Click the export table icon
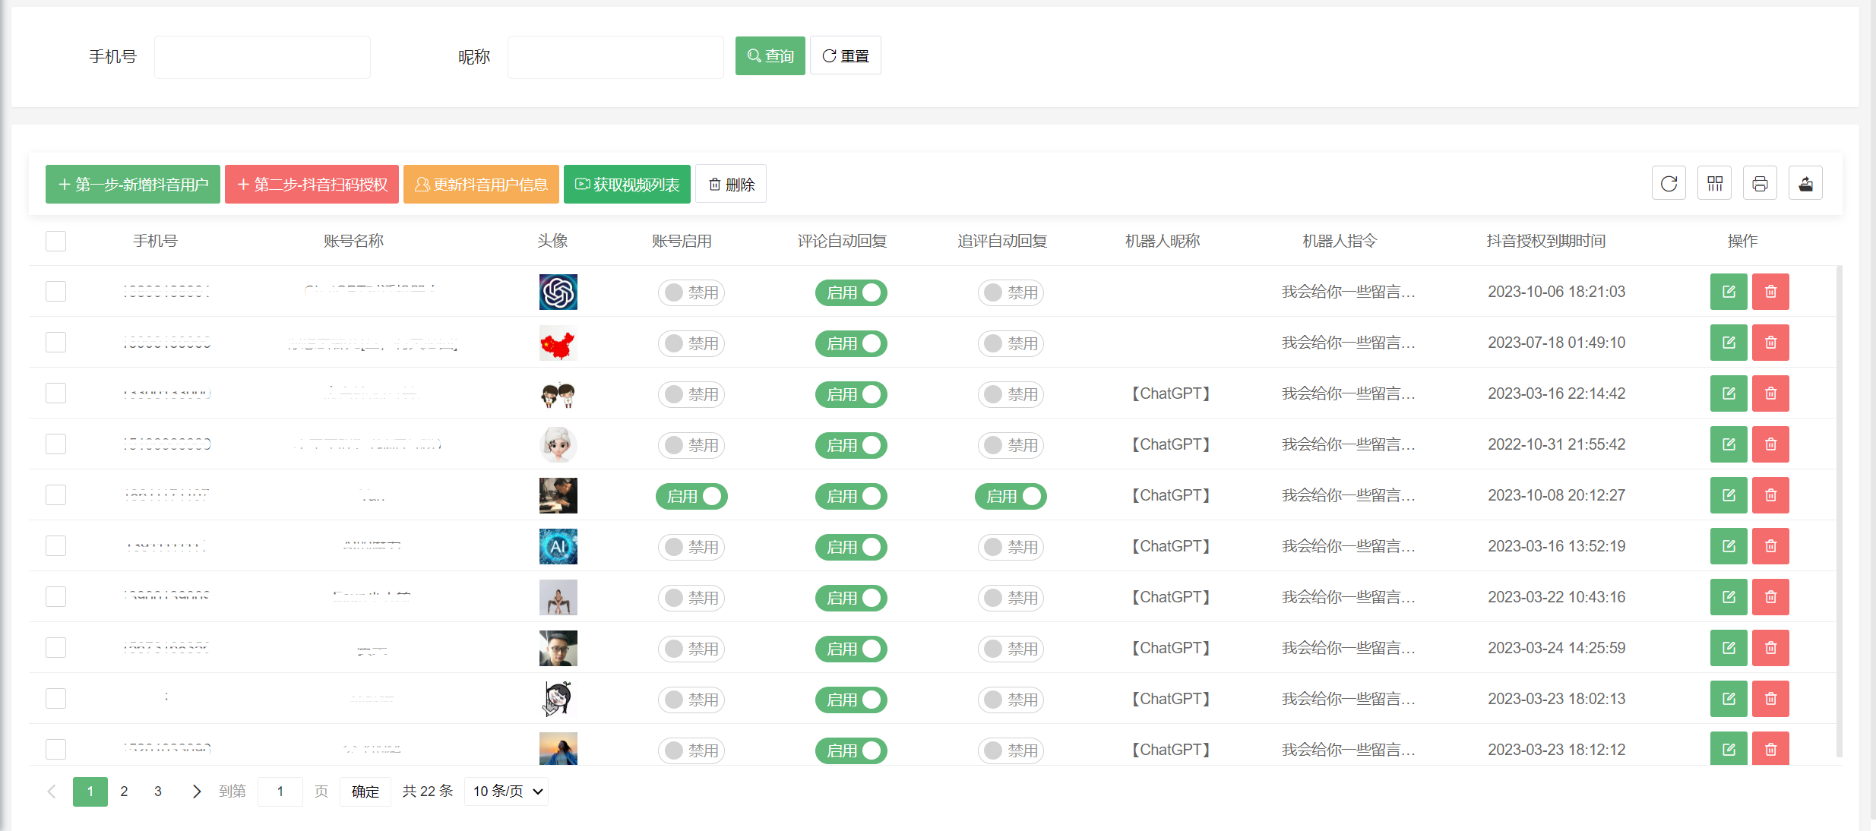Viewport: 1876px width, 831px height. point(1805,184)
